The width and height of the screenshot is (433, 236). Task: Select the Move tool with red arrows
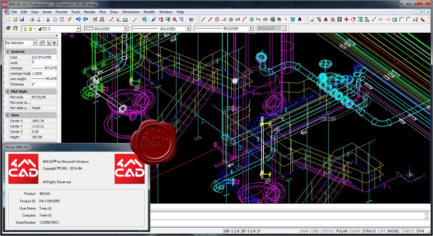(346, 19)
